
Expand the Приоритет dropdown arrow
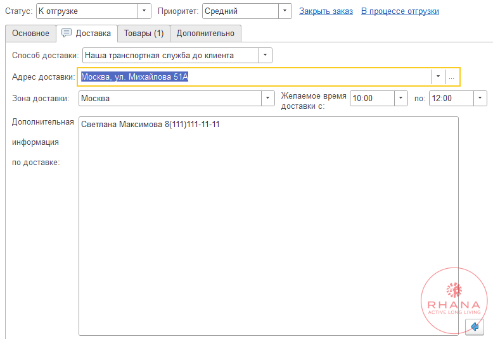click(285, 11)
